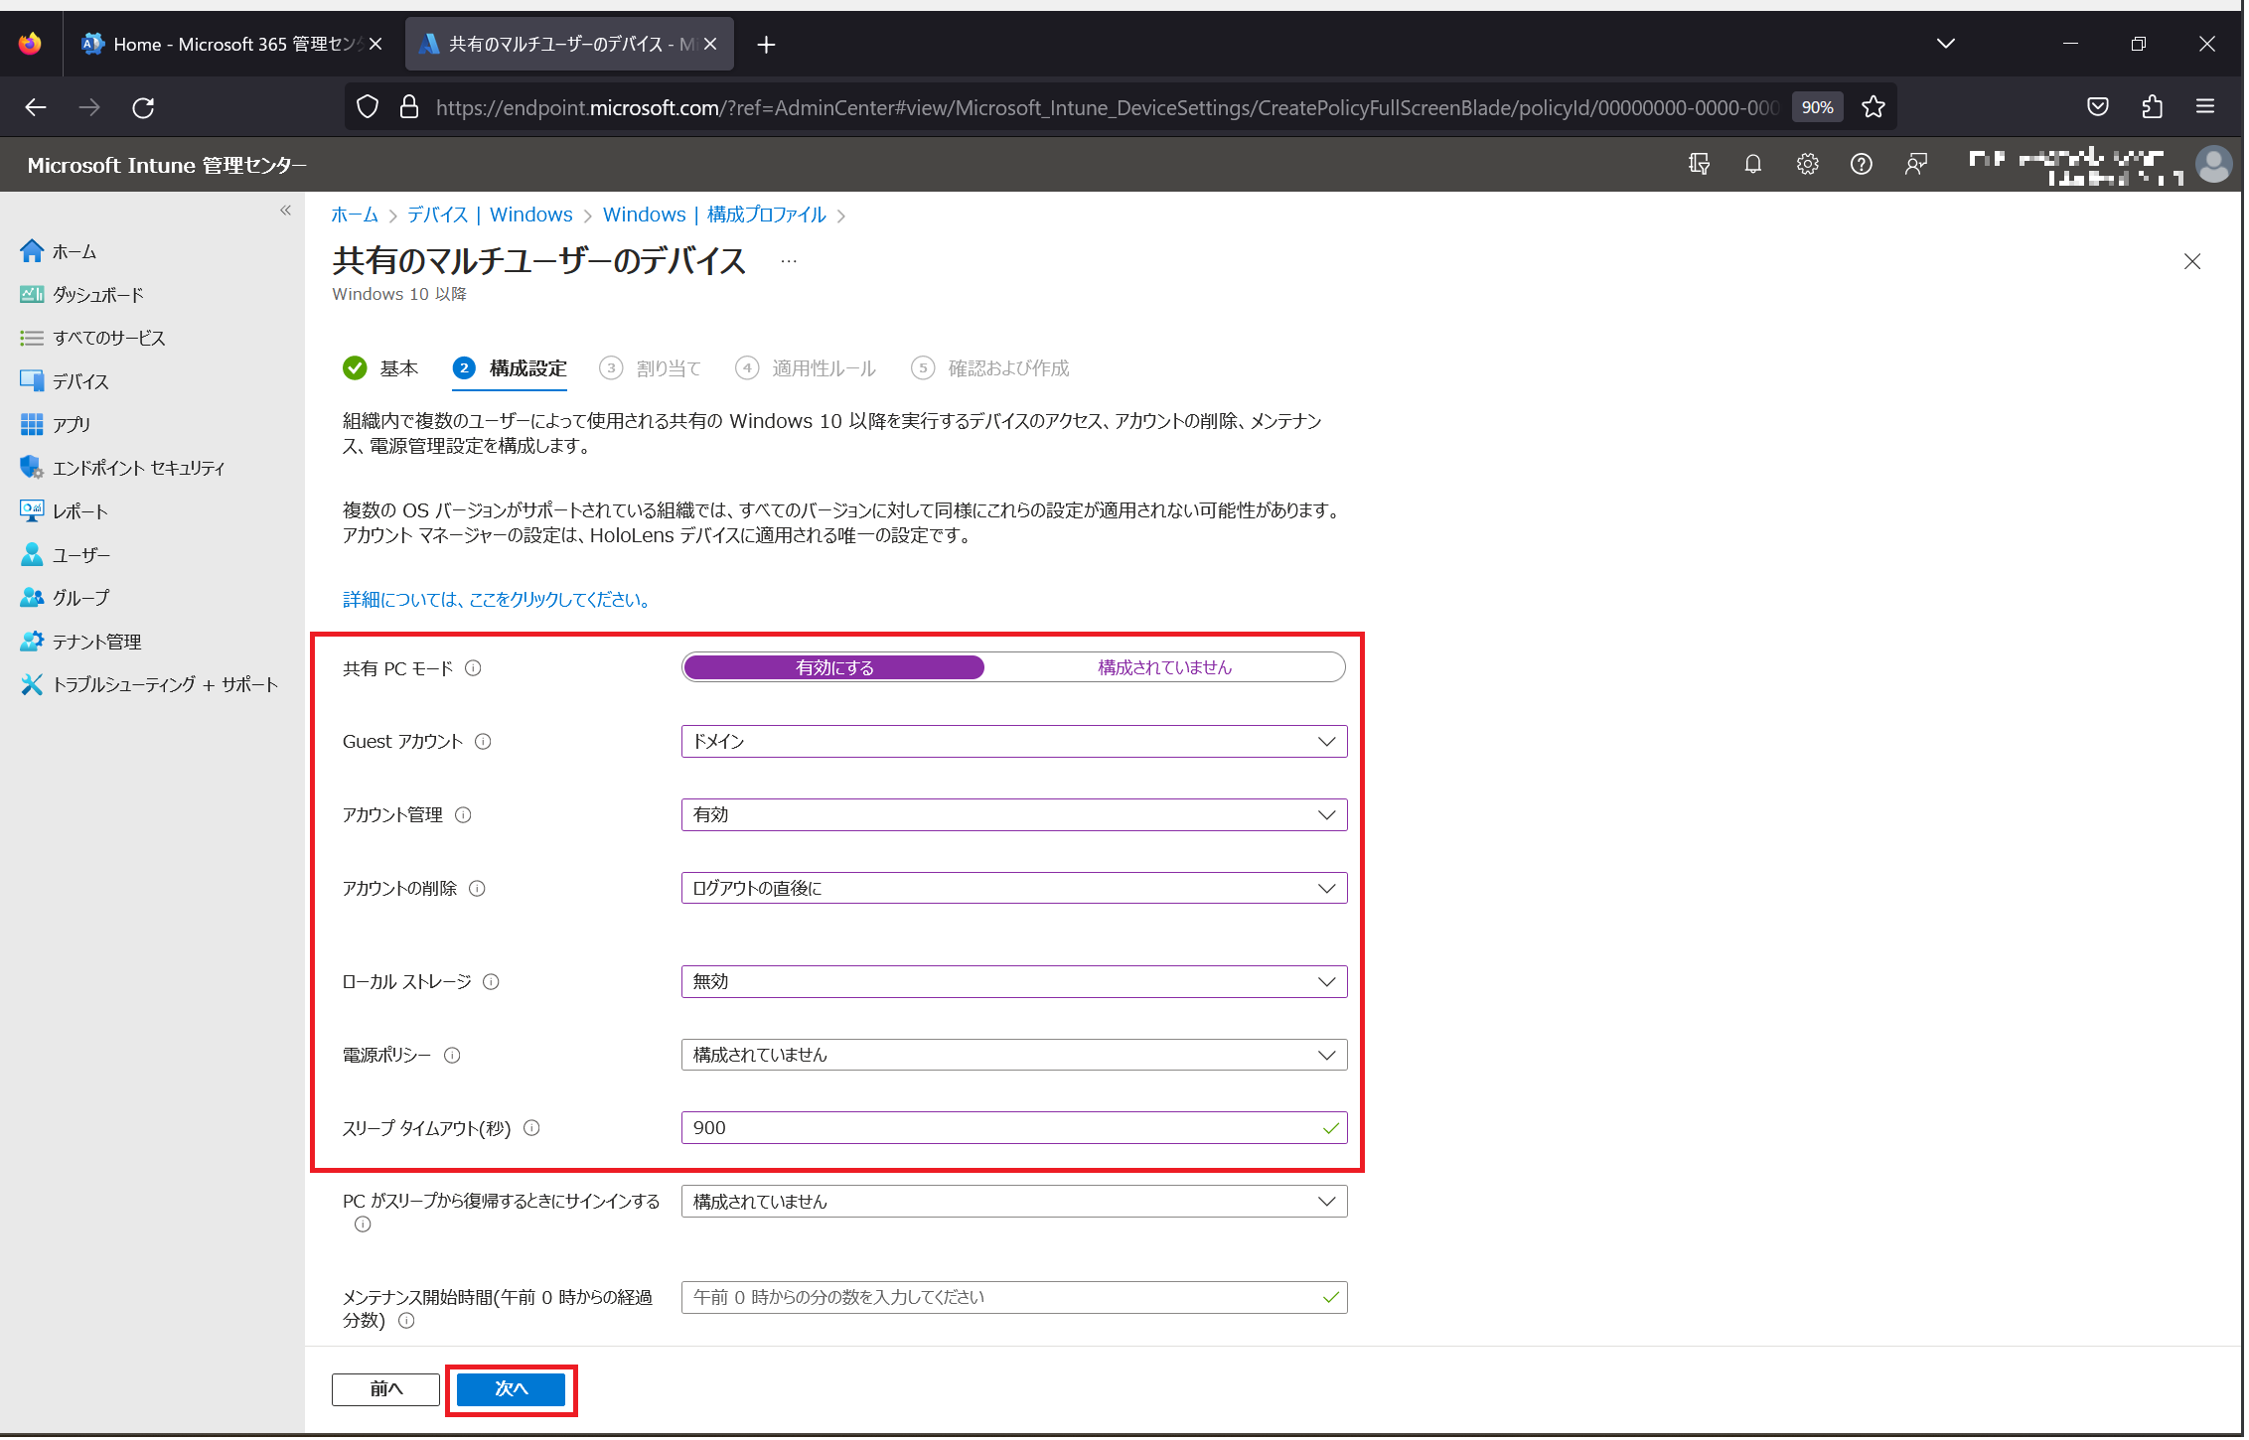Open アプリ section
Image resolution: width=2249 pixels, height=1440 pixels.
(x=58, y=425)
